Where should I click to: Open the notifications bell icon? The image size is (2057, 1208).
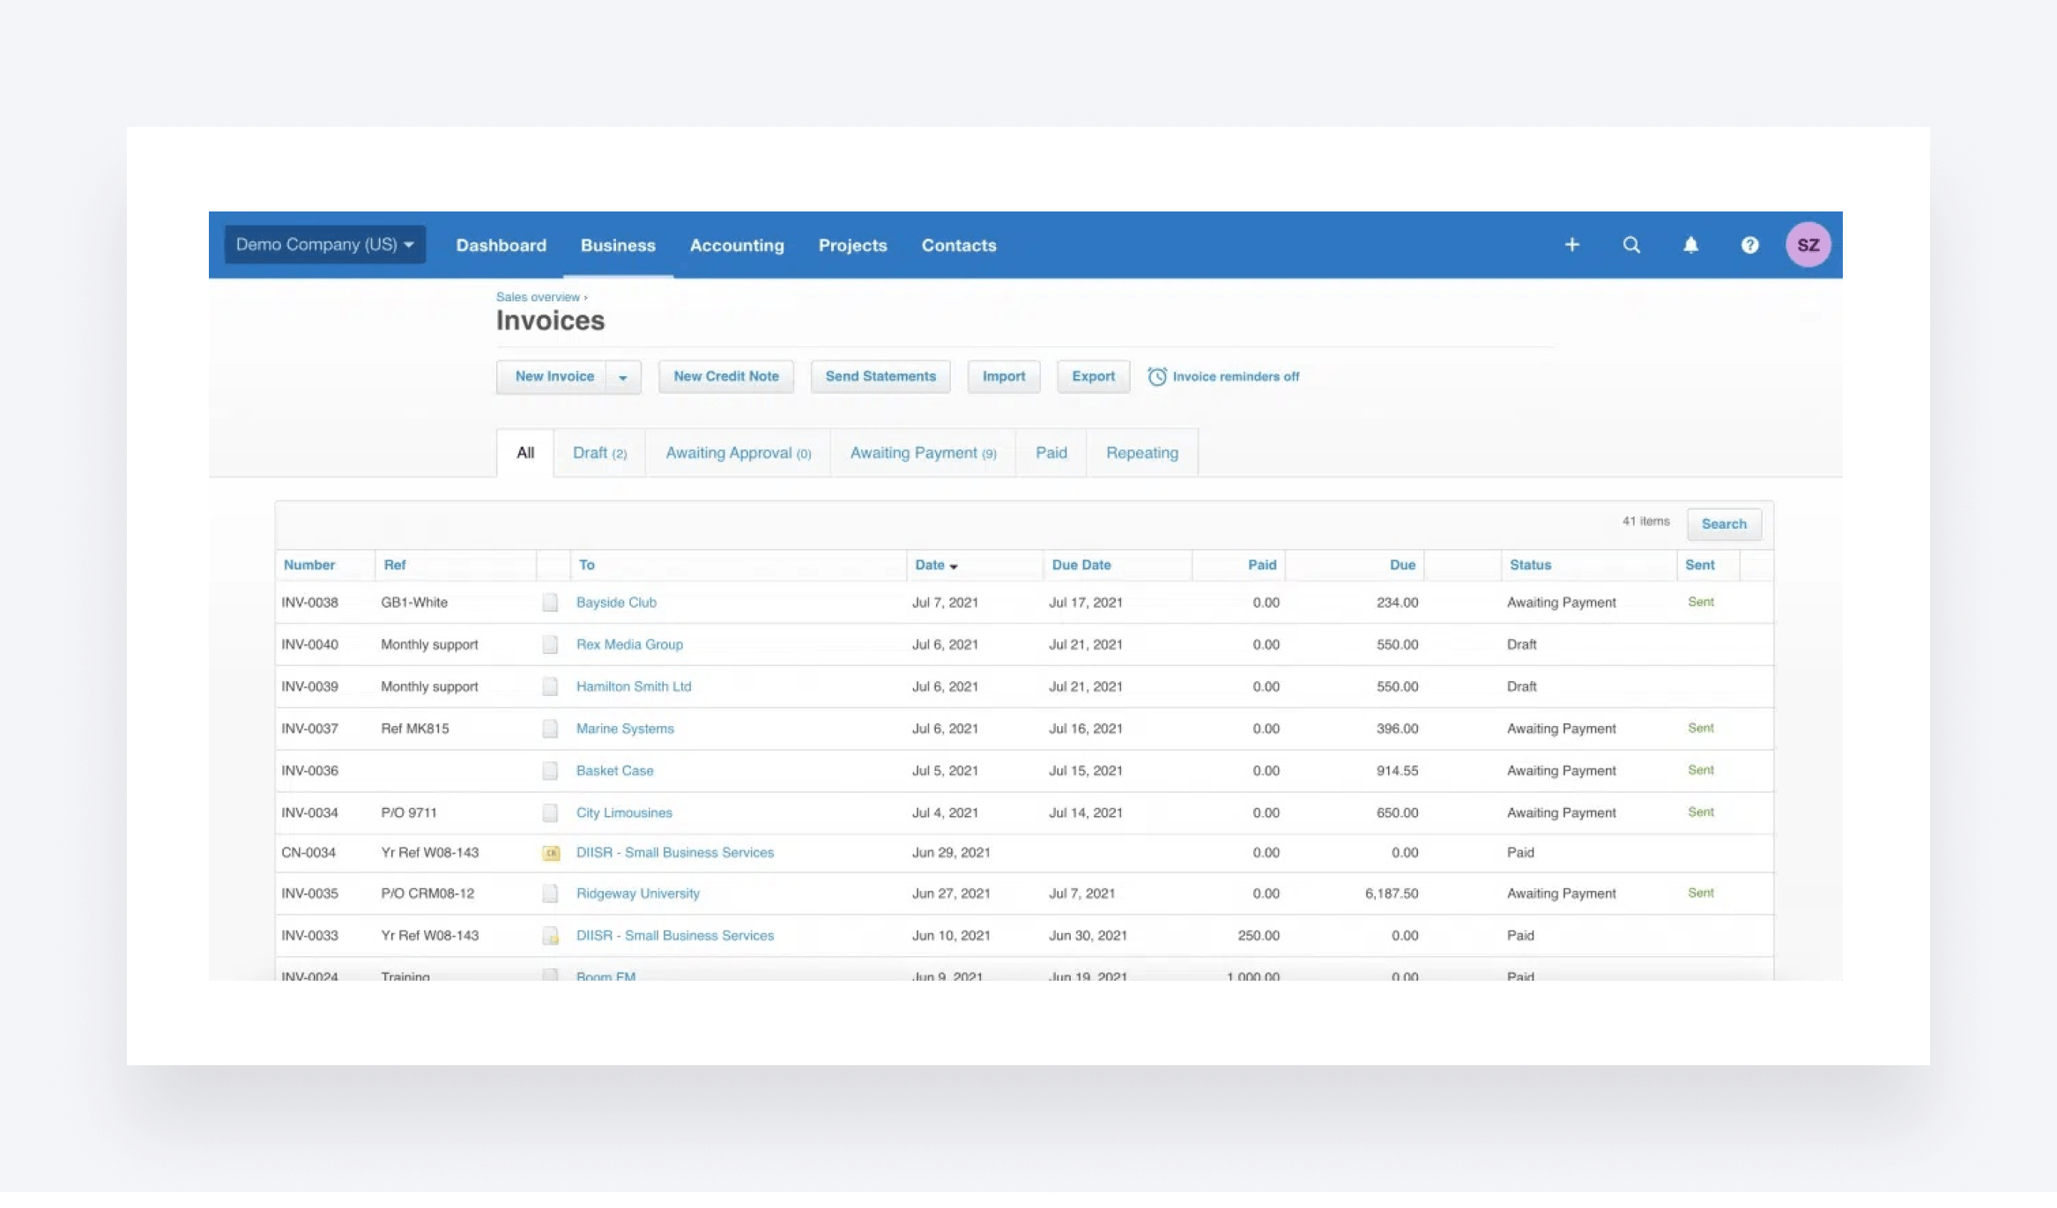pos(1690,245)
